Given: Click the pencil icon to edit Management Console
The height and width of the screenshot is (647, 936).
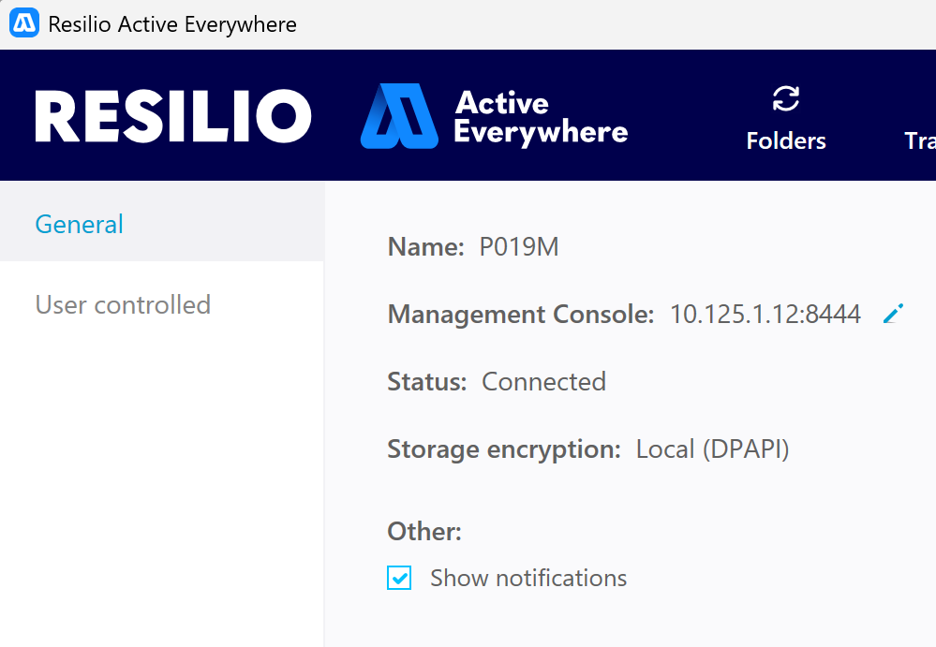Looking at the screenshot, I should (x=893, y=315).
